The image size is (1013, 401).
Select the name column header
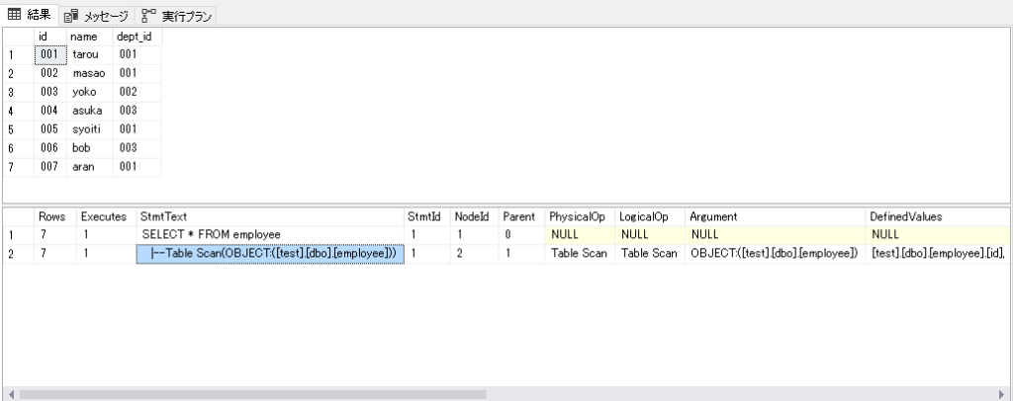90,37
